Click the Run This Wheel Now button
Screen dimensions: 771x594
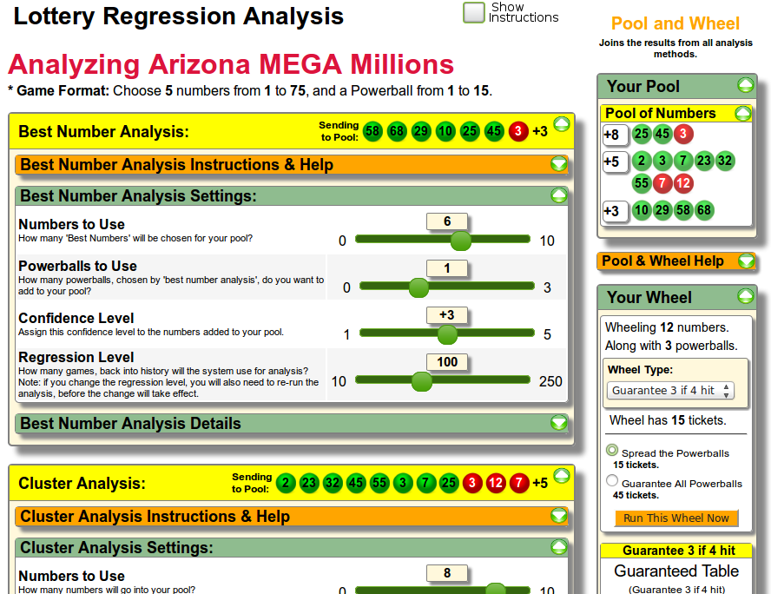pos(676,518)
